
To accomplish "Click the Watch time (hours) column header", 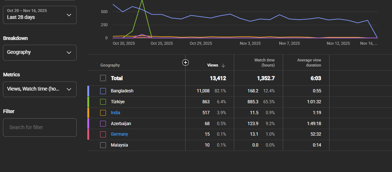I will [264, 63].
